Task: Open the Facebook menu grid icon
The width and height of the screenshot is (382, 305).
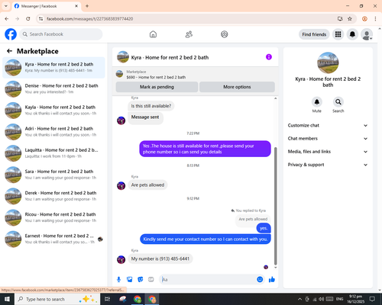Action: tap(338, 34)
